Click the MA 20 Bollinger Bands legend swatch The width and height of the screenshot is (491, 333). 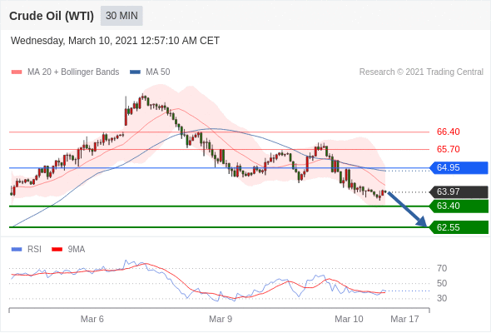click(x=17, y=72)
